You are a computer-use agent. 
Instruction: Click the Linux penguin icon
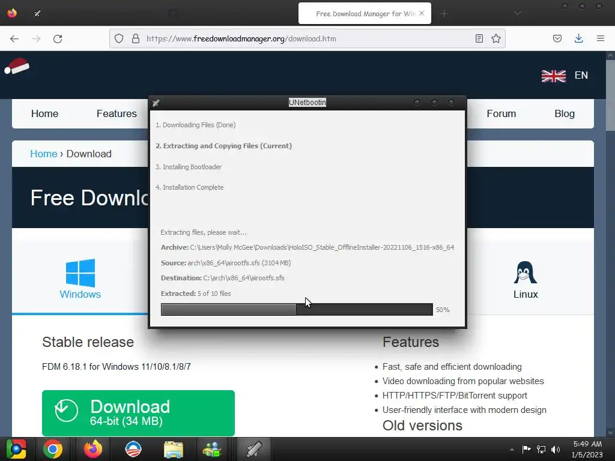point(525,273)
